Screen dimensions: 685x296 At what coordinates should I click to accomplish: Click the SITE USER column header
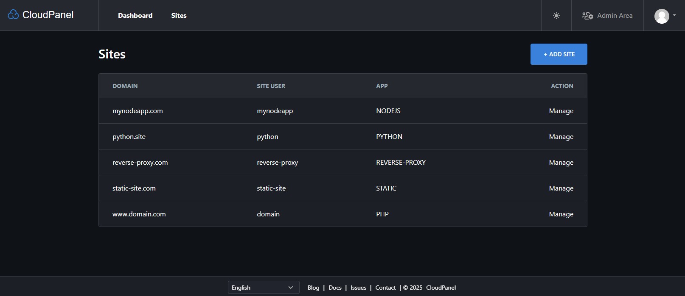click(x=271, y=86)
